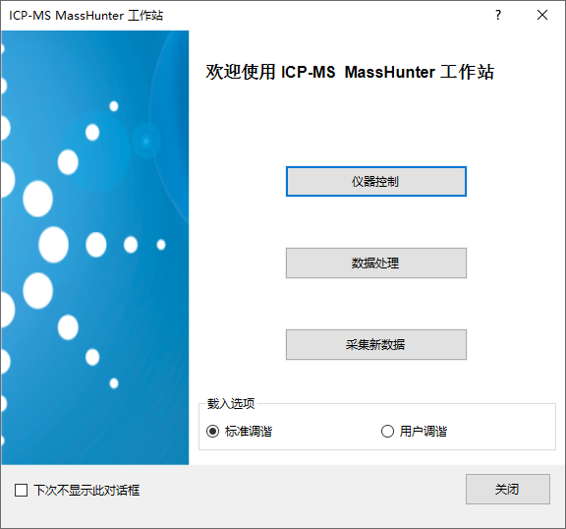Start 采集新数据 to acquire new data

point(376,344)
